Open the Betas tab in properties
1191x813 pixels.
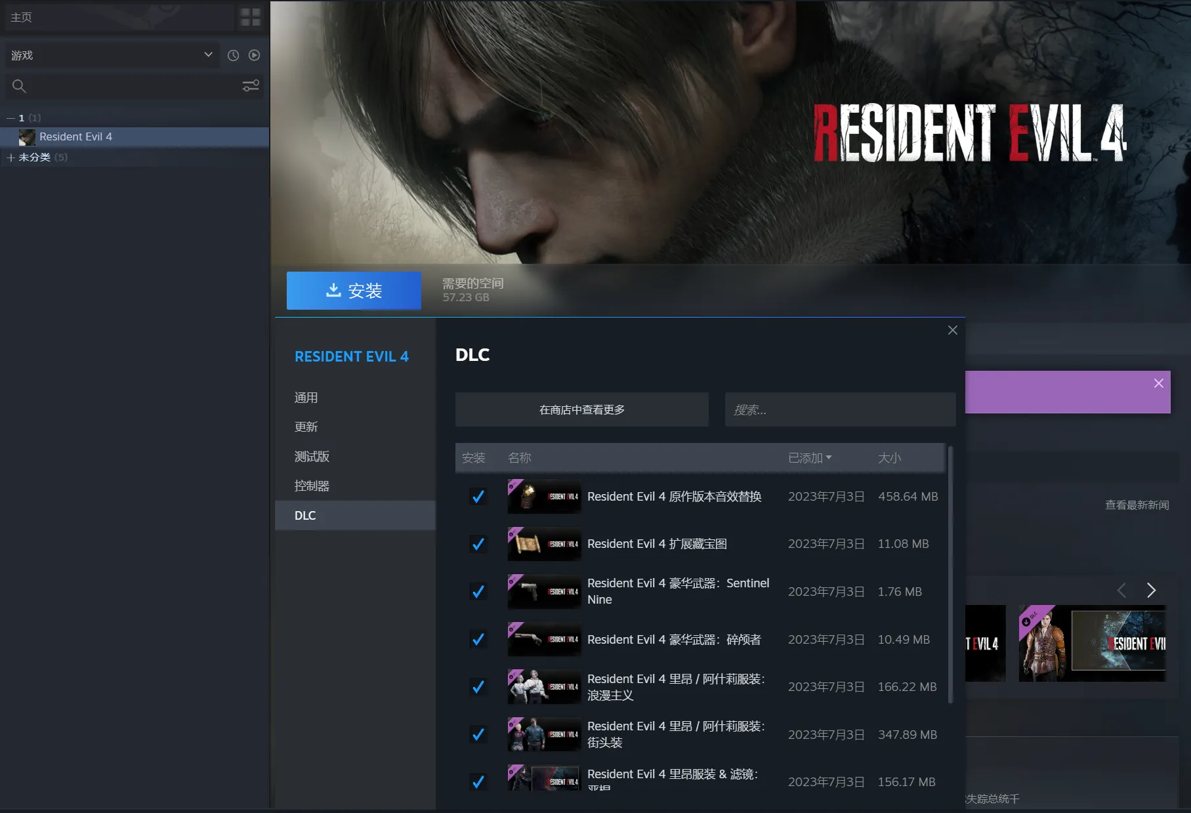(312, 456)
